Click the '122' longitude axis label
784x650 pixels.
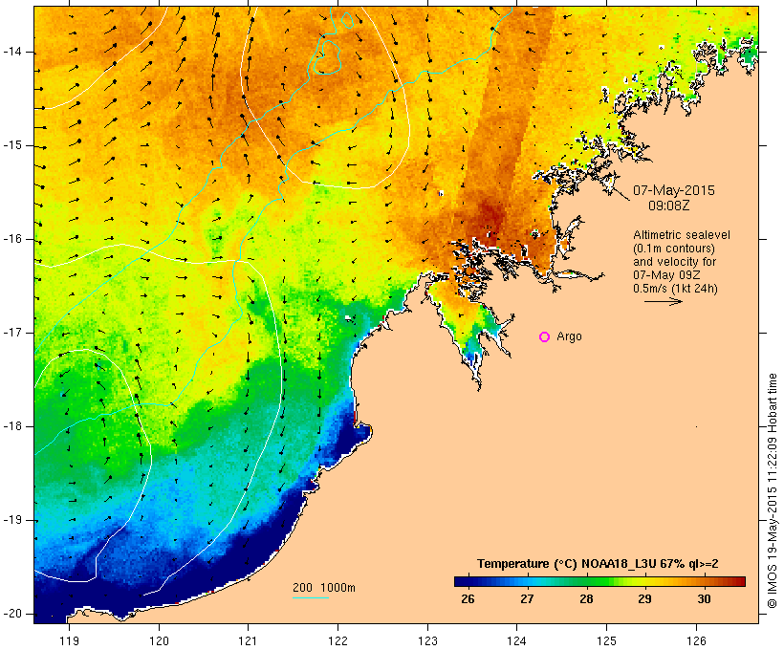coord(338,640)
